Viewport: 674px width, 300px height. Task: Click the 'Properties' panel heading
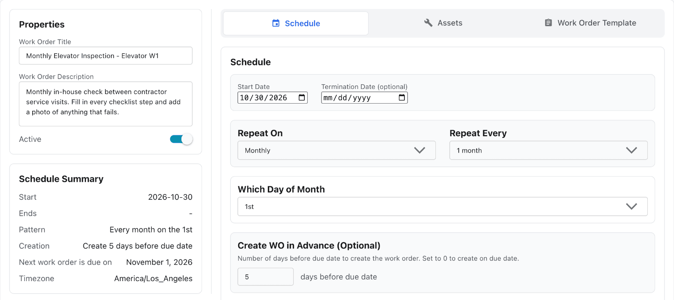pos(42,24)
